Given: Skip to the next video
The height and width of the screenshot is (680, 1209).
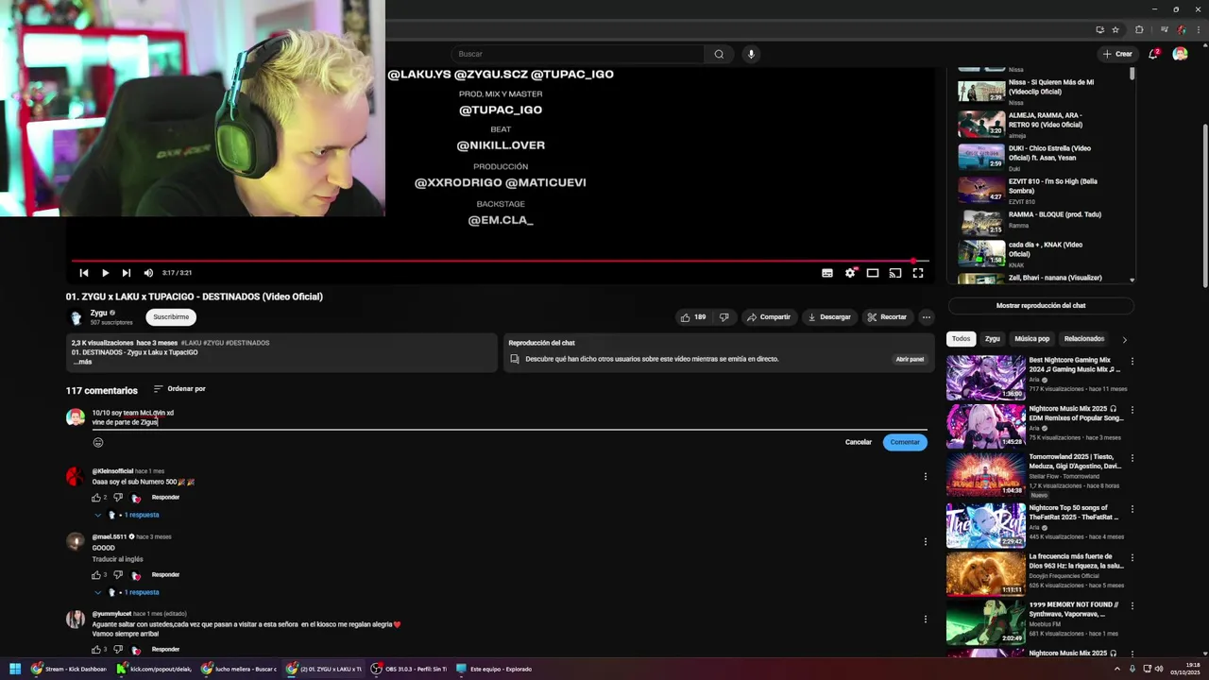Looking at the screenshot, I should pos(127,273).
